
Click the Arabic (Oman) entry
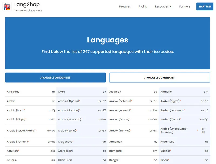[133, 119]
